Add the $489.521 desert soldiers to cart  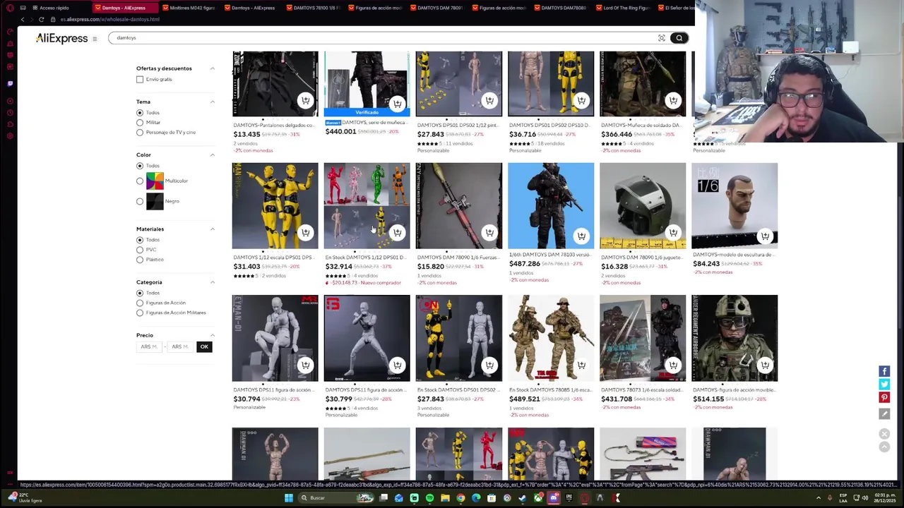(581, 365)
